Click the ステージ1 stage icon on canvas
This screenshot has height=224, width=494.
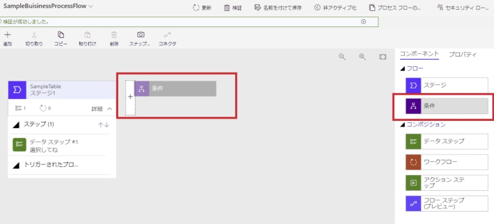[17, 90]
